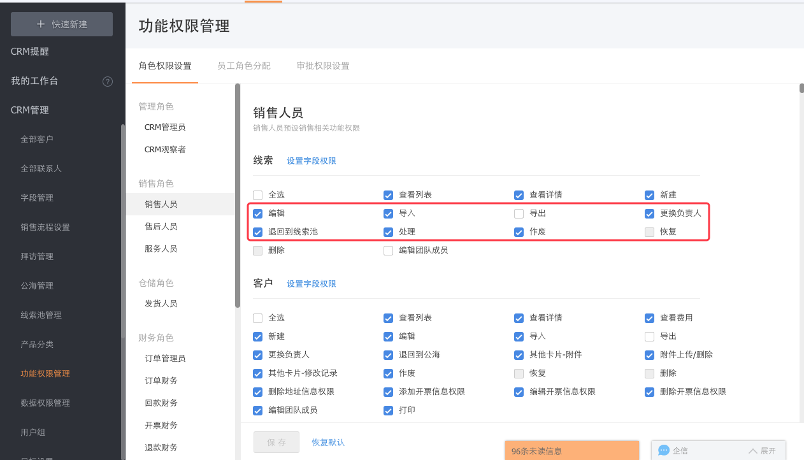Open 设置字段权限 link for 客户

click(x=312, y=284)
